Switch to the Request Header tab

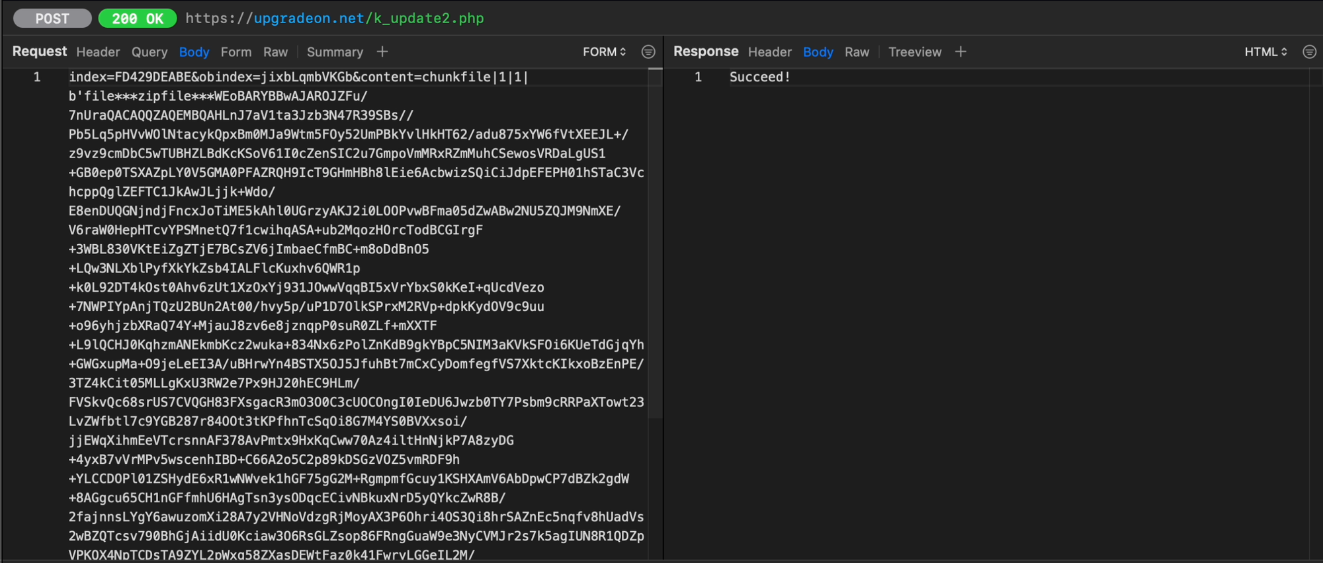point(98,52)
